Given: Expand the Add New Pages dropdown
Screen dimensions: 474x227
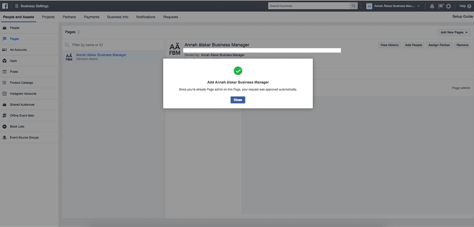Looking at the screenshot, I should tap(454, 32).
